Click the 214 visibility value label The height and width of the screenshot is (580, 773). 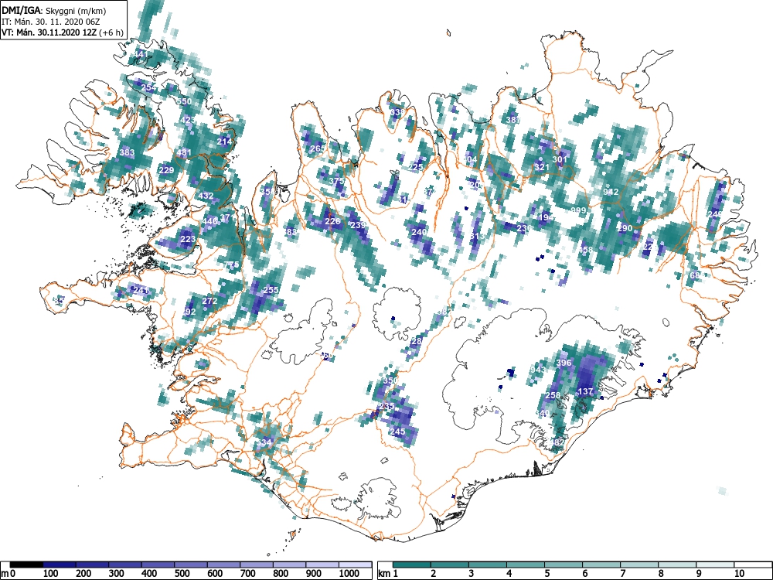click(224, 142)
